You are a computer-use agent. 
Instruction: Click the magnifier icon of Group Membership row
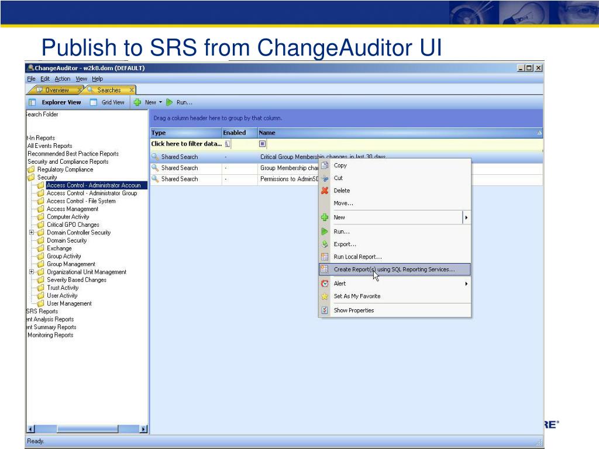point(154,168)
